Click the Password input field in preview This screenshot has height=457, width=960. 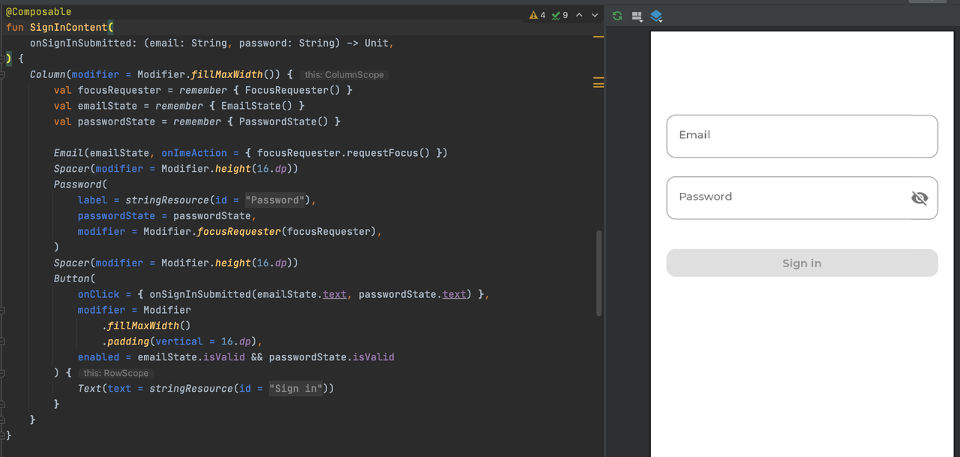point(802,197)
